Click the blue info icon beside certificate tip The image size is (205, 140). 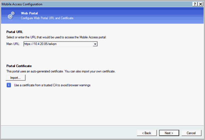coord(9,85)
